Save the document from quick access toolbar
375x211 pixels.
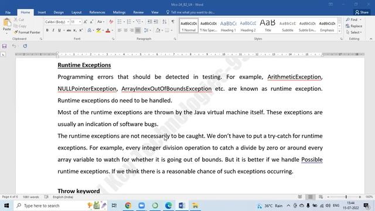point(4,46)
